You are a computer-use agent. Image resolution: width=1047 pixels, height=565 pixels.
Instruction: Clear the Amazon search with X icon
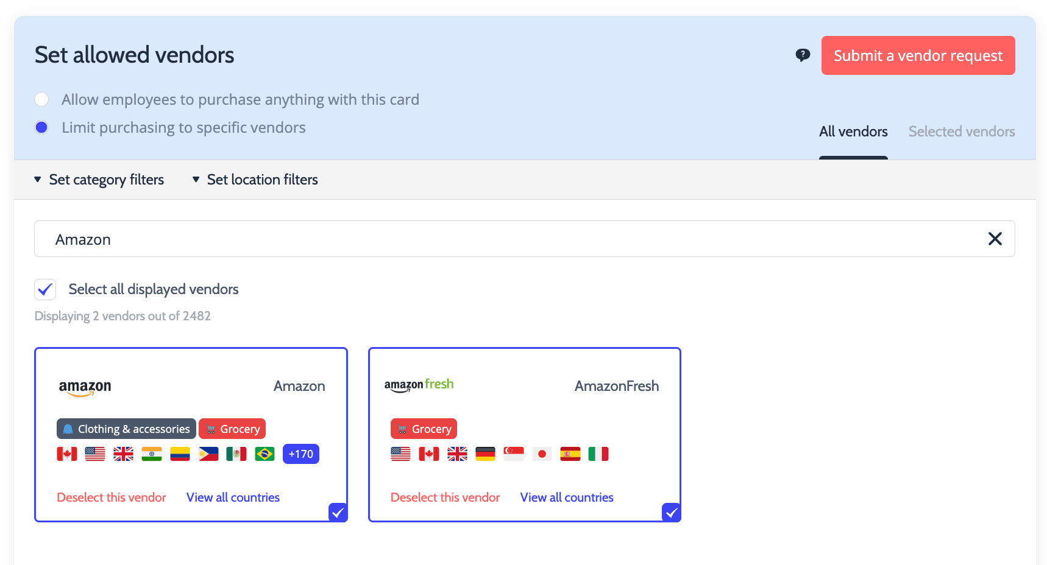(995, 239)
